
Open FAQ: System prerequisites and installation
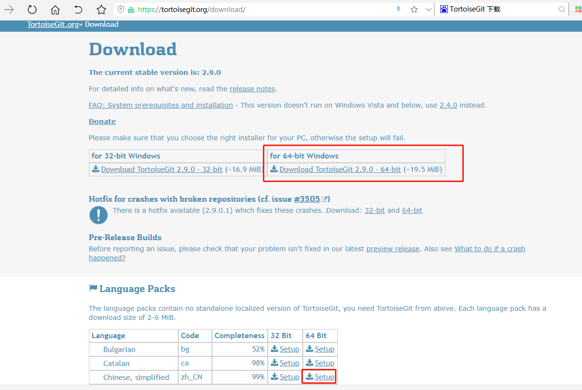(x=161, y=105)
